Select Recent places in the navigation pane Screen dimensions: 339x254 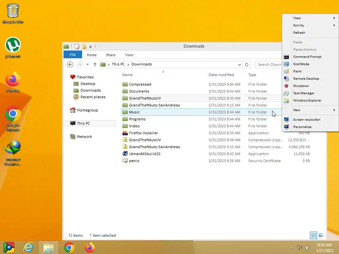(x=89, y=97)
